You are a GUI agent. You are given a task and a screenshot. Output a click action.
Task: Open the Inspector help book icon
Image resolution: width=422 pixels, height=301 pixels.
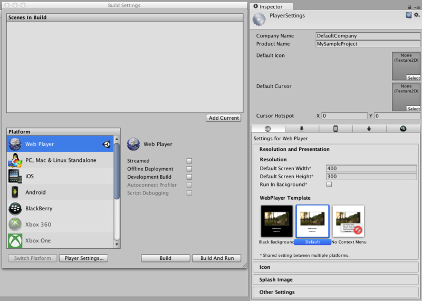click(408, 15)
